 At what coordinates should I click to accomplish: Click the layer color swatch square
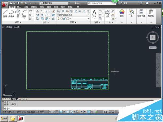(68, 19)
